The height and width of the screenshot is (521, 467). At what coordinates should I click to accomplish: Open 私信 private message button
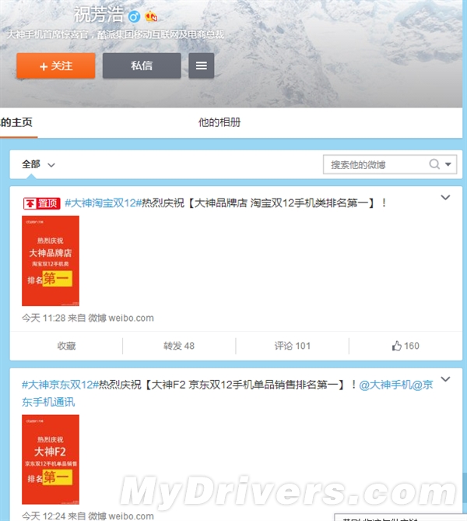point(142,65)
